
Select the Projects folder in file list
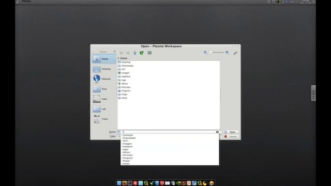click(124, 91)
